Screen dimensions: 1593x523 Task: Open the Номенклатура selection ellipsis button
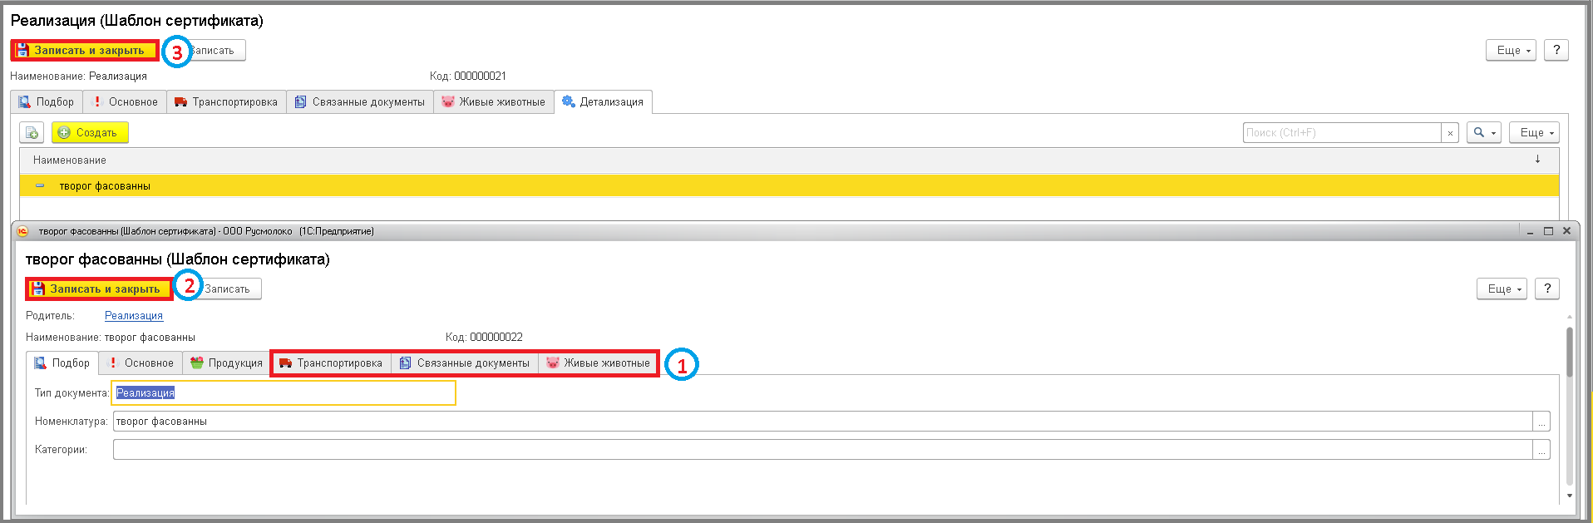click(1541, 422)
